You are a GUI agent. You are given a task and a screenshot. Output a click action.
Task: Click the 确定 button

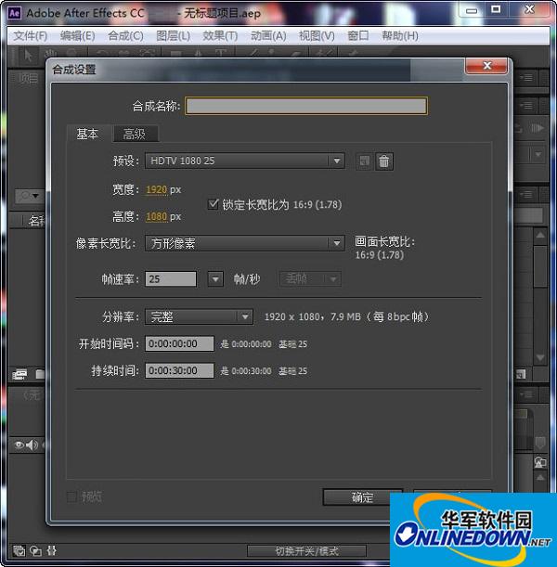pos(362,497)
